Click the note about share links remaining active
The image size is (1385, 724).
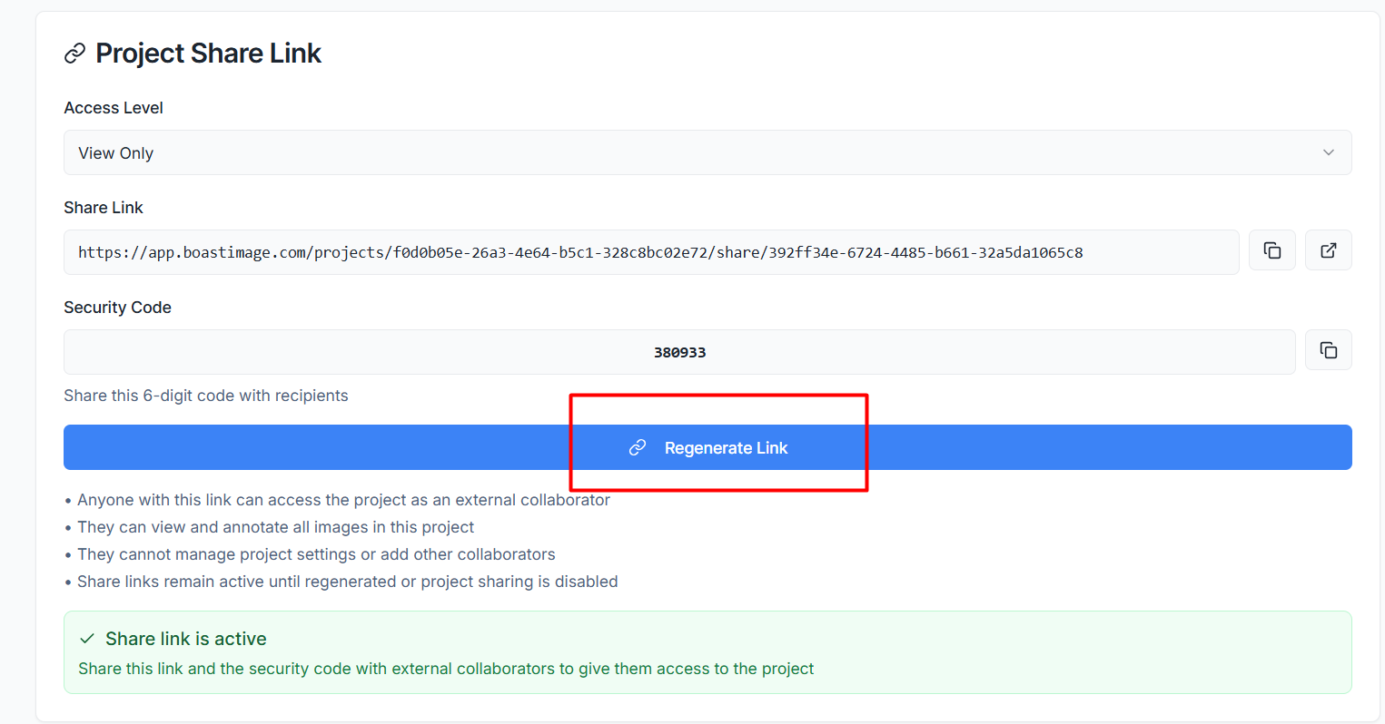click(x=347, y=582)
